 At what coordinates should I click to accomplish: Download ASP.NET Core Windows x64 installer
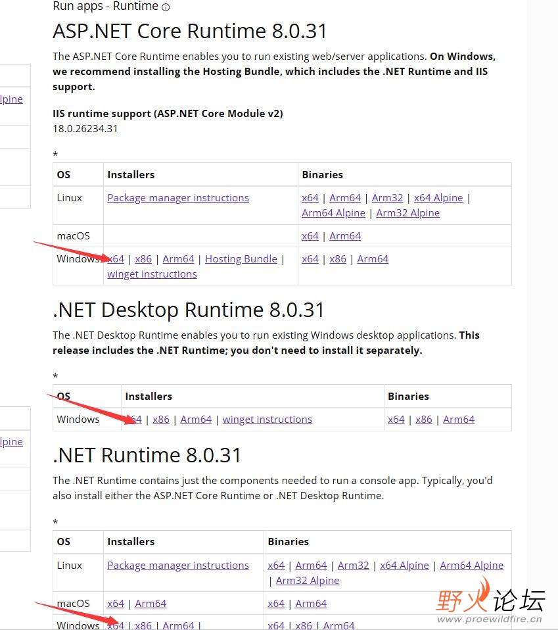pyautogui.click(x=116, y=258)
